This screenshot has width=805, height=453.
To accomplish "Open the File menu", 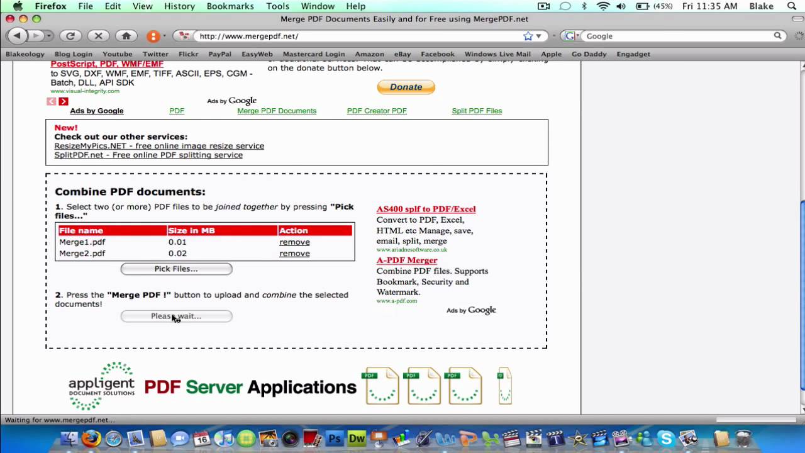I will point(86,6).
